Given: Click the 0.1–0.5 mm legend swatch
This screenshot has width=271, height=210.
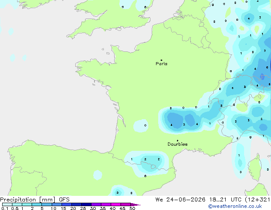Looking at the screenshot, I should coord(7,204).
